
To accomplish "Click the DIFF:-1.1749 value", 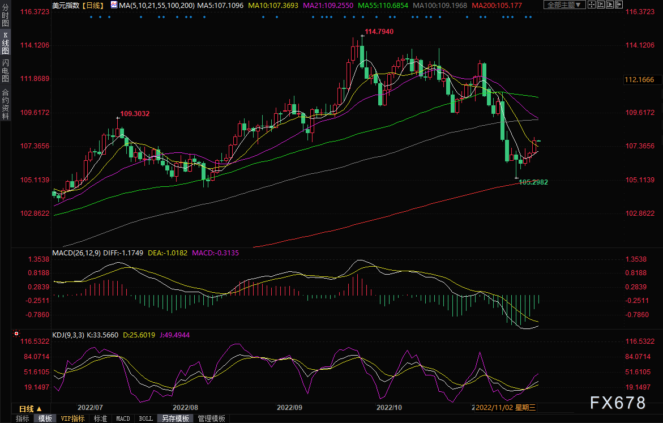I will (123, 253).
